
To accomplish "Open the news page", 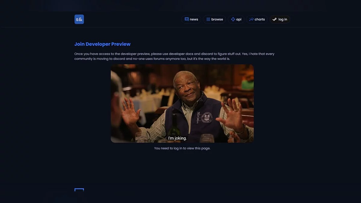I will (x=191, y=19).
